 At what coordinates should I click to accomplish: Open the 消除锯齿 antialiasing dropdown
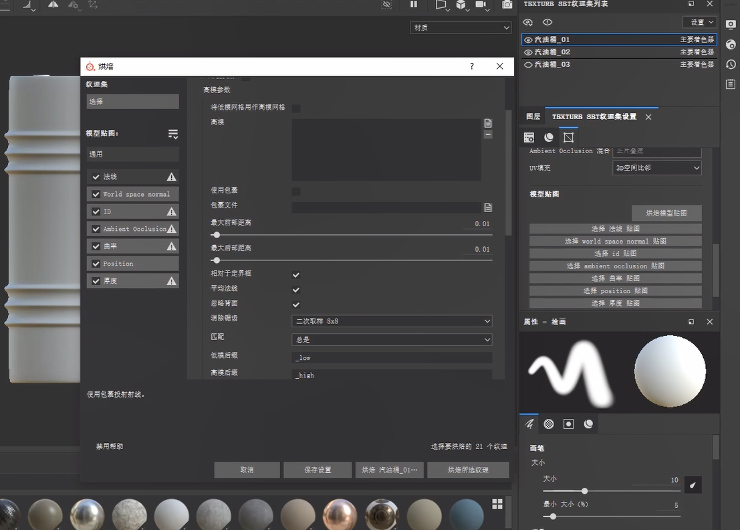[x=392, y=321]
